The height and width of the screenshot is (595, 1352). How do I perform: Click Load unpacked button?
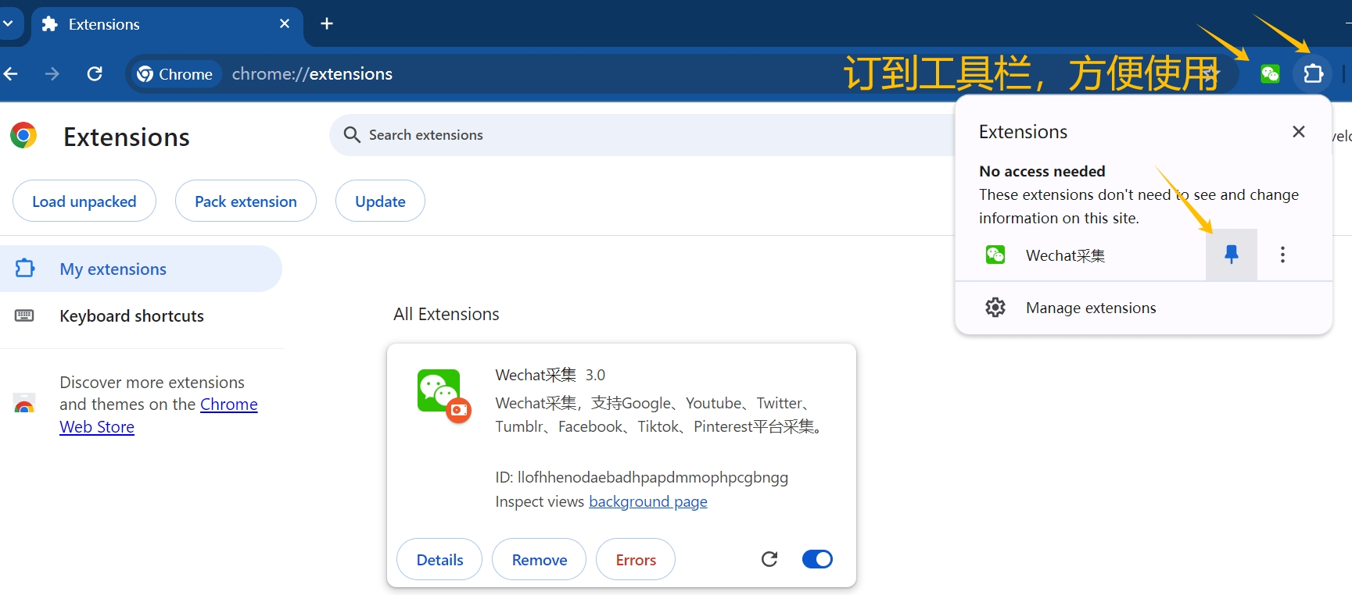tap(84, 201)
